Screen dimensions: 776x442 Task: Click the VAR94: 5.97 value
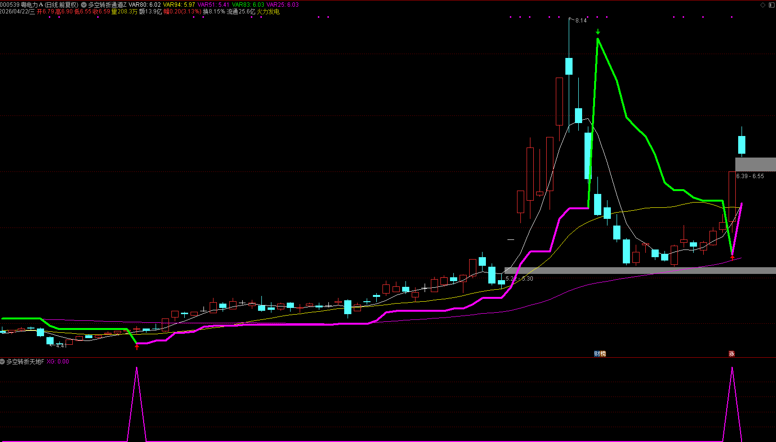click(x=179, y=5)
